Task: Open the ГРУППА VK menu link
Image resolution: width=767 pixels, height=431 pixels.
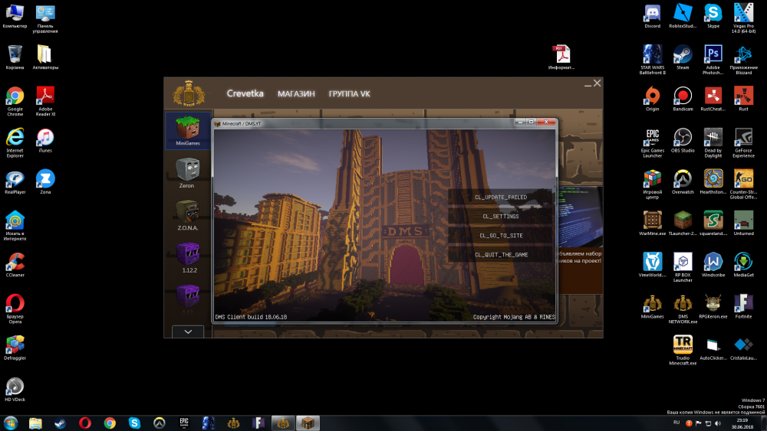Action: click(x=349, y=93)
